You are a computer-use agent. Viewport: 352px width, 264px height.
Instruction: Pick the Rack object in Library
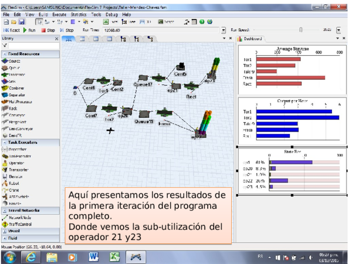click(9, 109)
